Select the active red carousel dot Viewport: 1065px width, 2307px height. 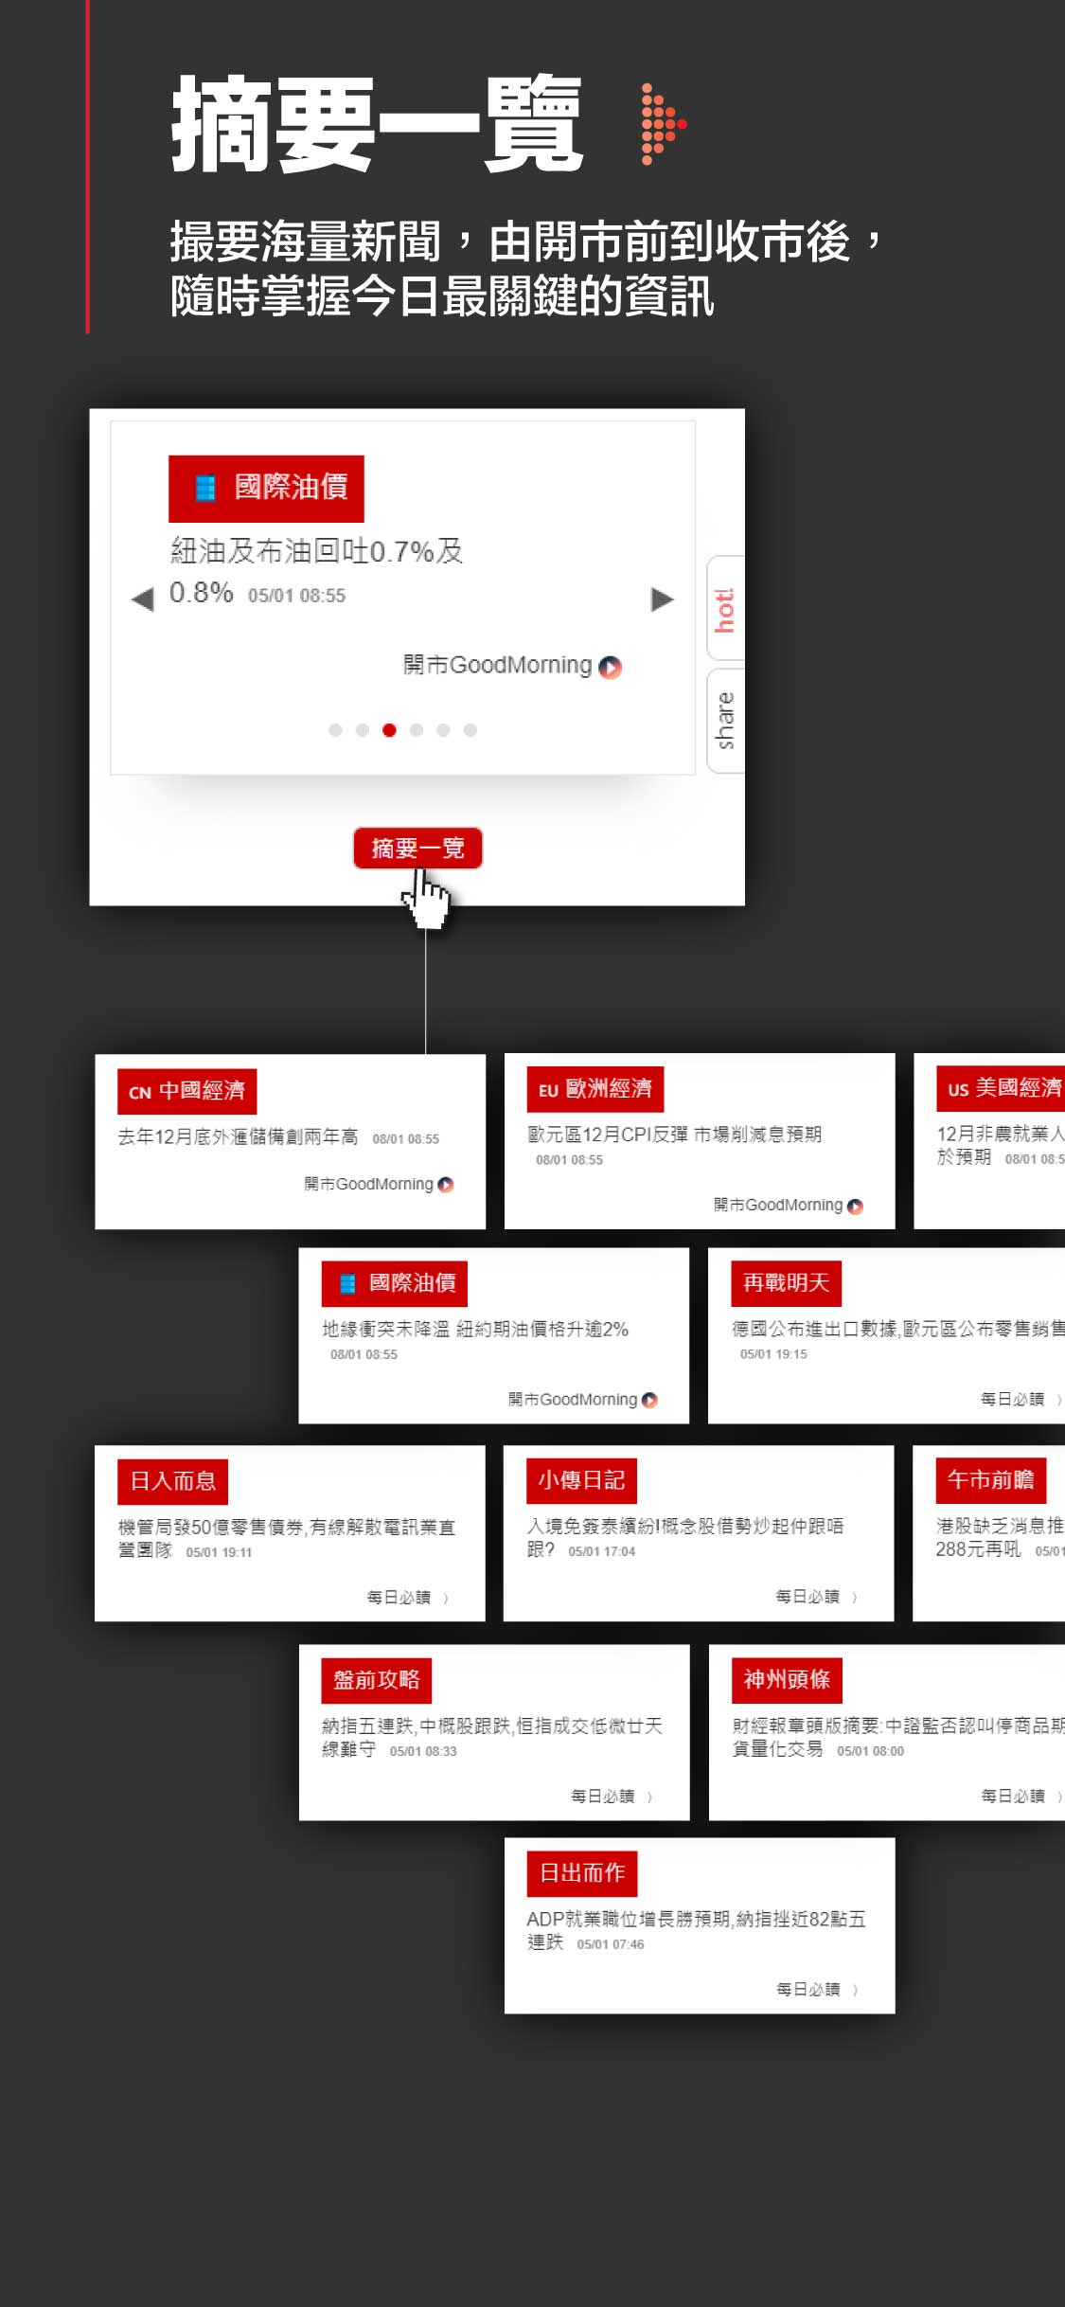(x=389, y=730)
